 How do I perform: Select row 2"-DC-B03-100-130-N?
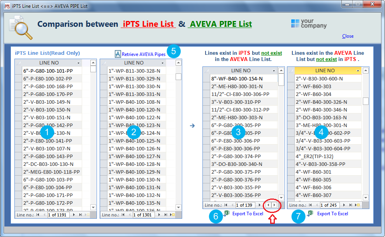(x=52, y=164)
